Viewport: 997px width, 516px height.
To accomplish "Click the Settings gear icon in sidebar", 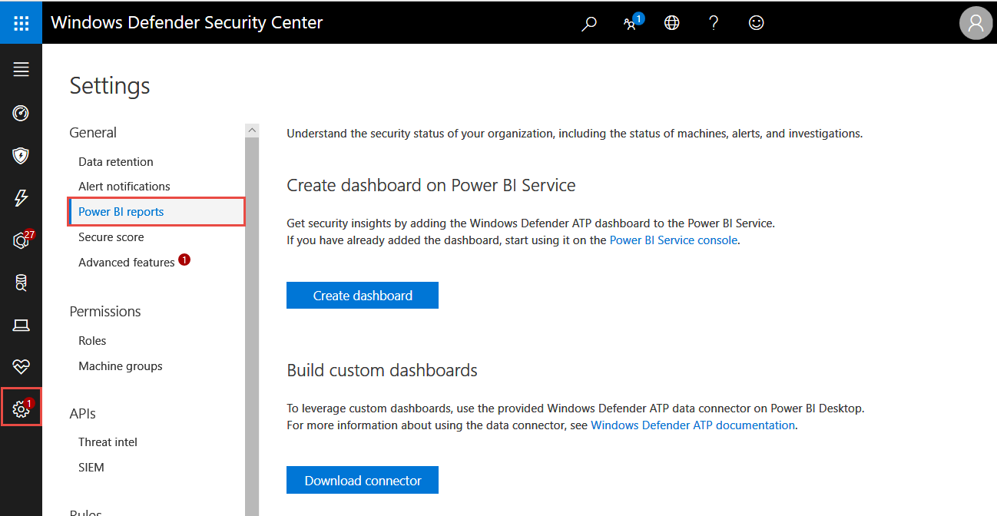I will click(x=21, y=409).
